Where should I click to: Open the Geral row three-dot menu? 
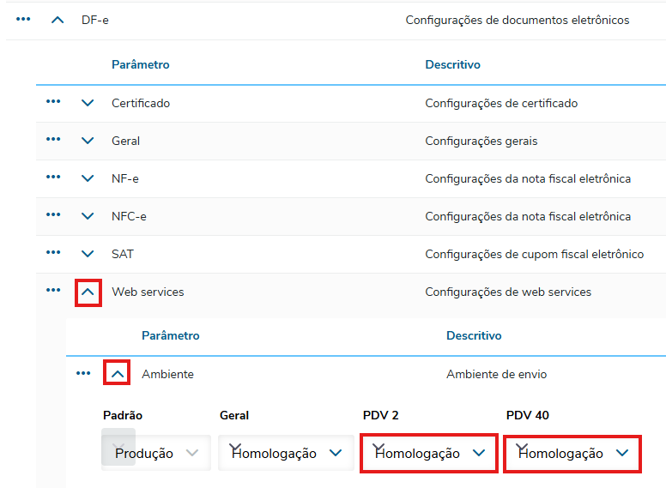[x=53, y=140]
